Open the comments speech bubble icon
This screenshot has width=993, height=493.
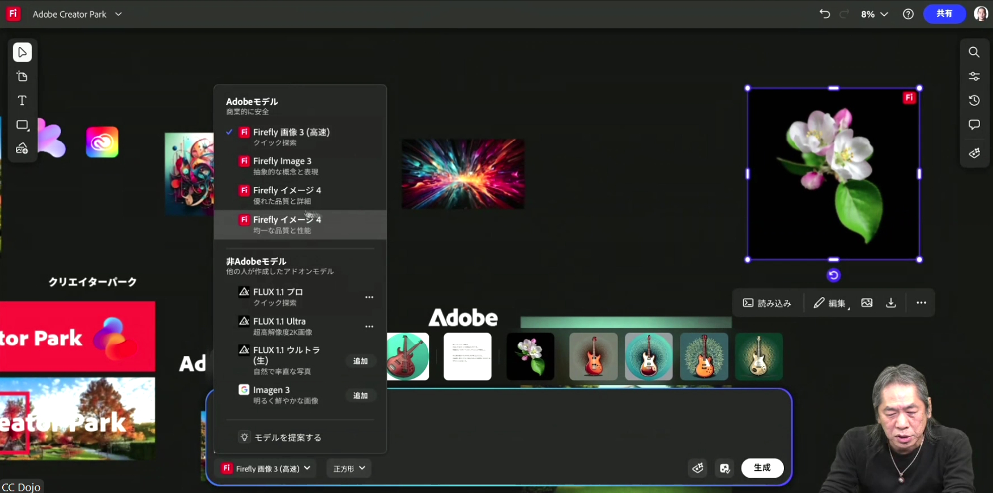pyautogui.click(x=974, y=125)
